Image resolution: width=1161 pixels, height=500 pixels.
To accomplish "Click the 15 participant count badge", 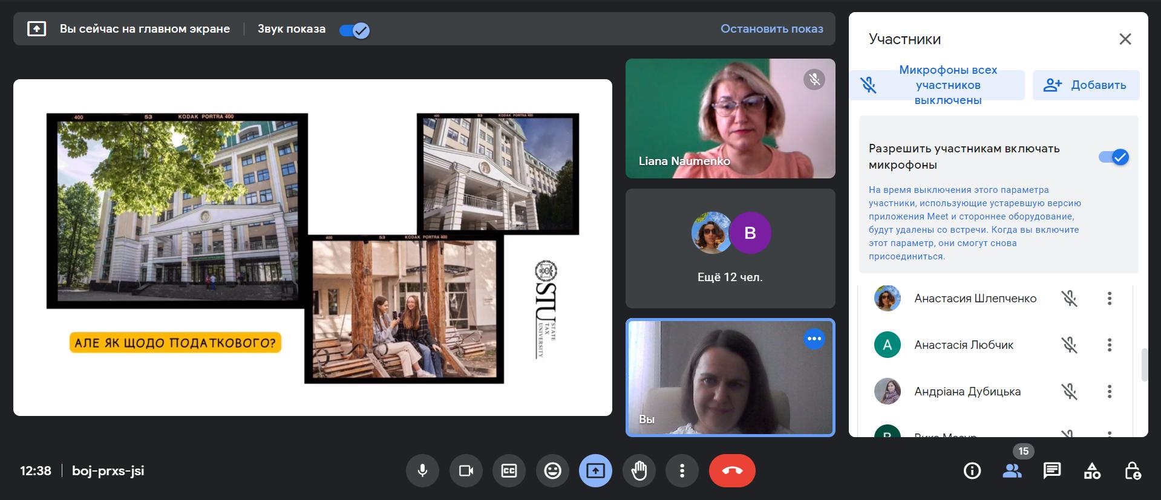I will 1024,451.
